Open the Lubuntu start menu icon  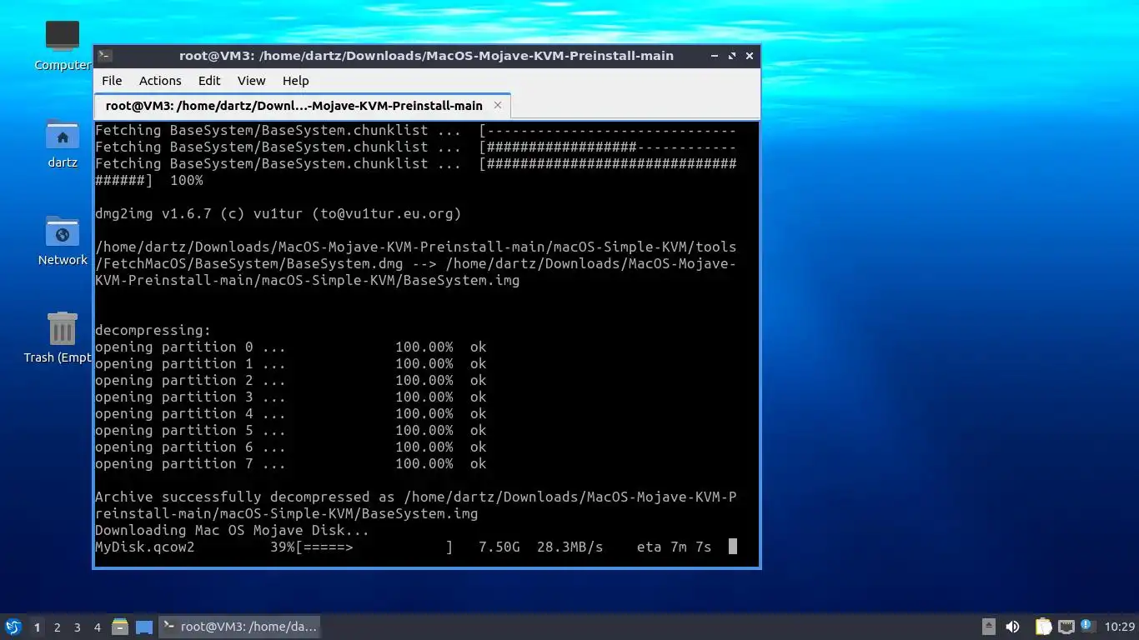[x=13, y=627]
